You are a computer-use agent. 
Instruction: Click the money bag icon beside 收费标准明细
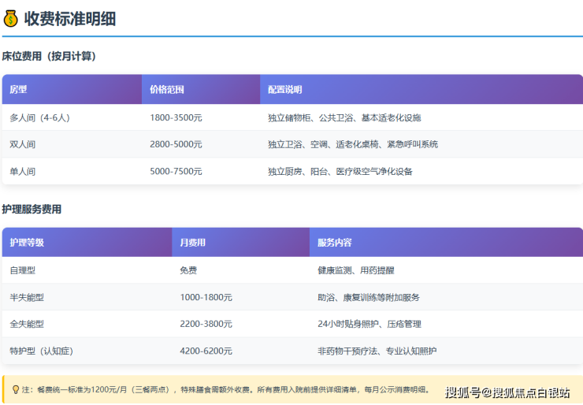click(x=11, y=19)
